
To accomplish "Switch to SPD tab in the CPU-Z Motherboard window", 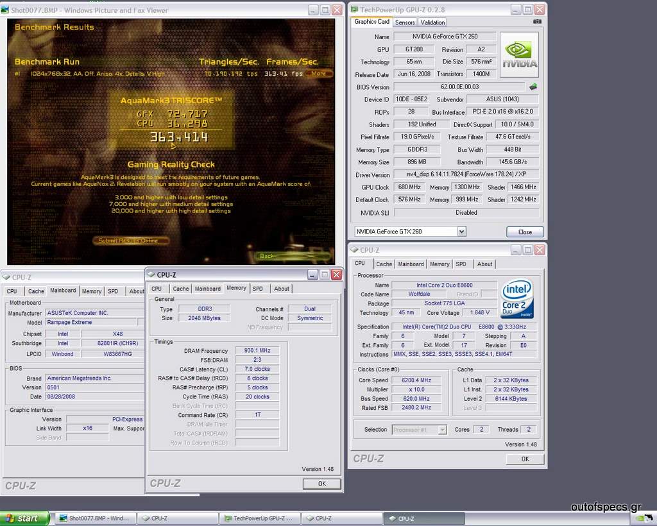I will click(x=113, y=291).
